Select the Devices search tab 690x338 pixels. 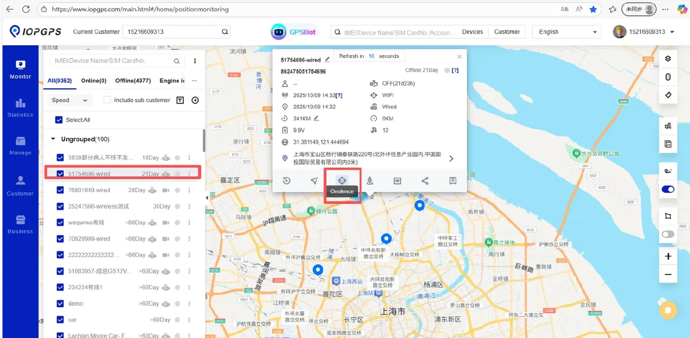click(472, 32)
